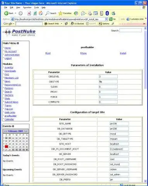Click the browser address bar URL field
The width and height of the screenshot is (148, 186).
coord(59,19)
